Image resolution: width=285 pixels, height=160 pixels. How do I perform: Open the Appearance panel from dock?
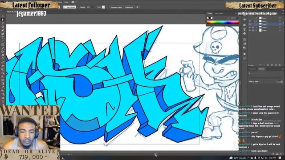pos(244,54)
